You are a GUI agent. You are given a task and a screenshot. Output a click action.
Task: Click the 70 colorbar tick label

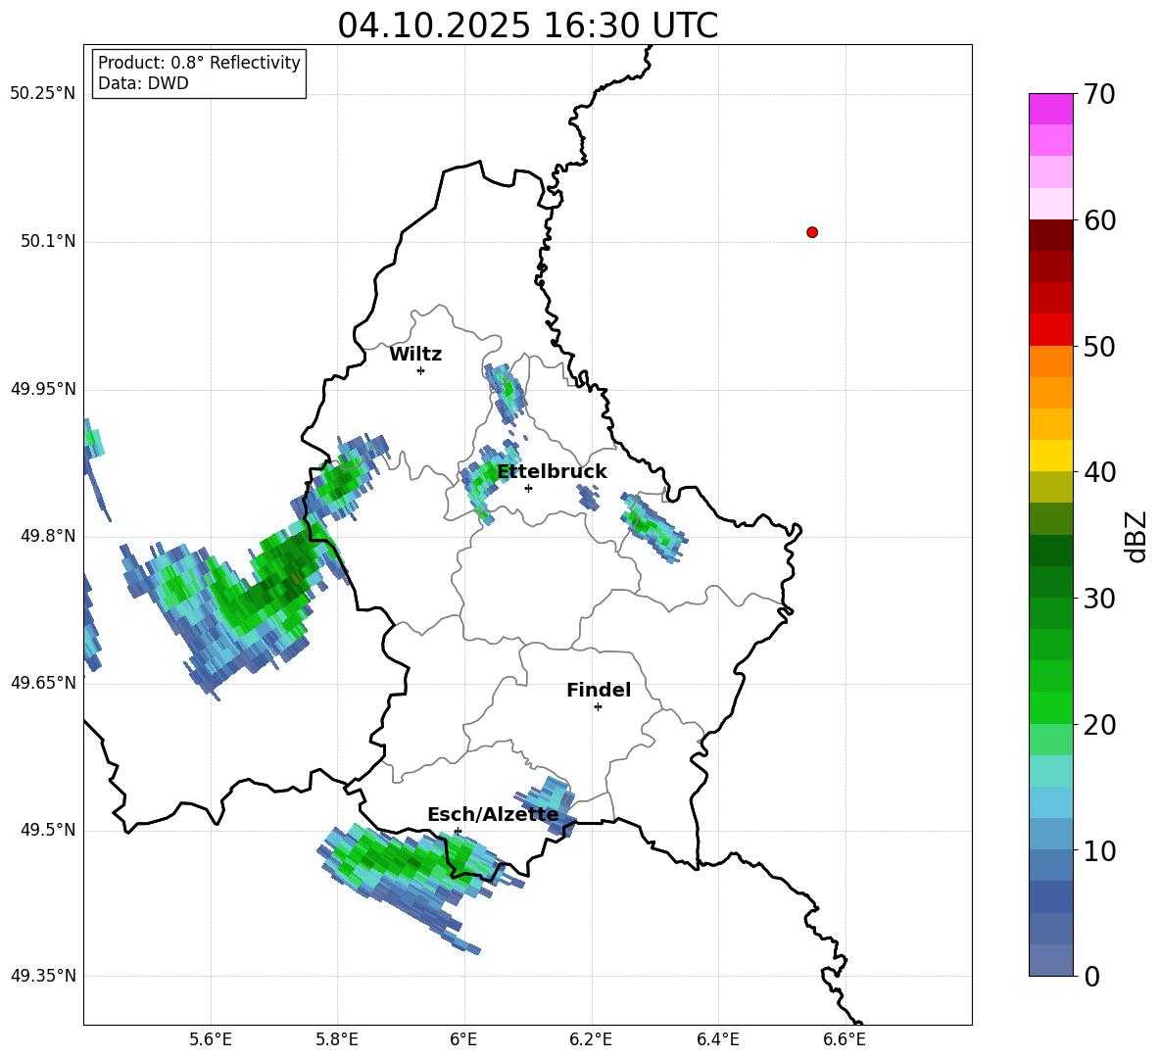[x=1099, y=95]
